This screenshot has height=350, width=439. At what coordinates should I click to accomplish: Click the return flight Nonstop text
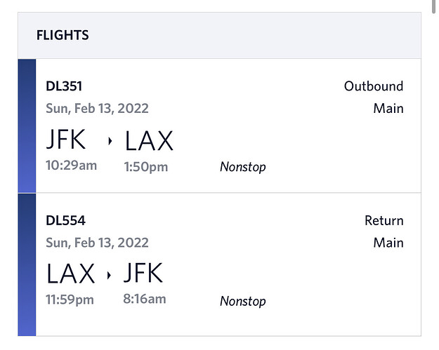click(243, 302)
